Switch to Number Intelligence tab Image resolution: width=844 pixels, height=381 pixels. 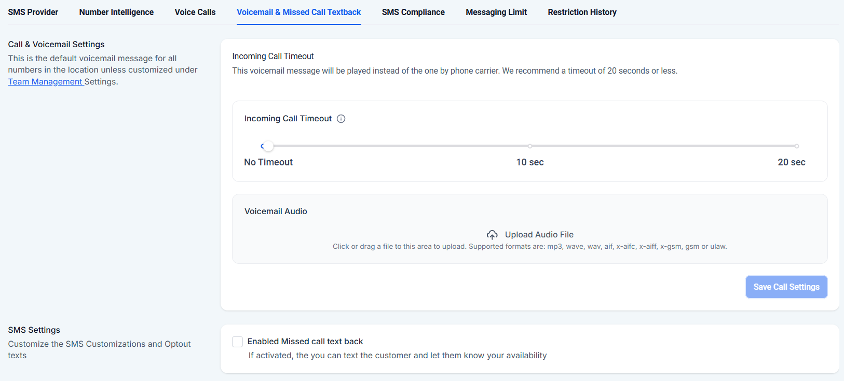point(116,12)
